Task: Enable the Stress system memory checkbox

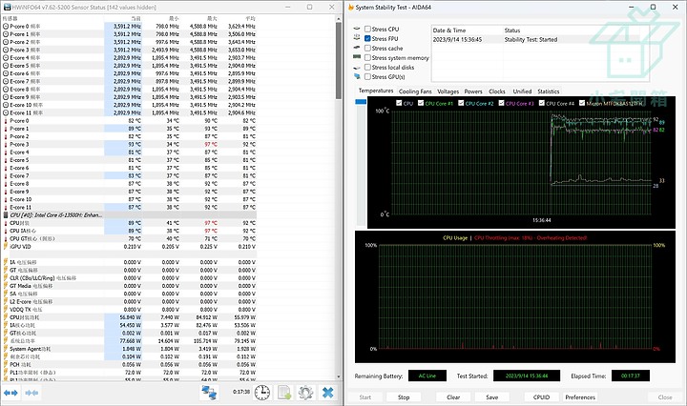Action: (367, 57)
